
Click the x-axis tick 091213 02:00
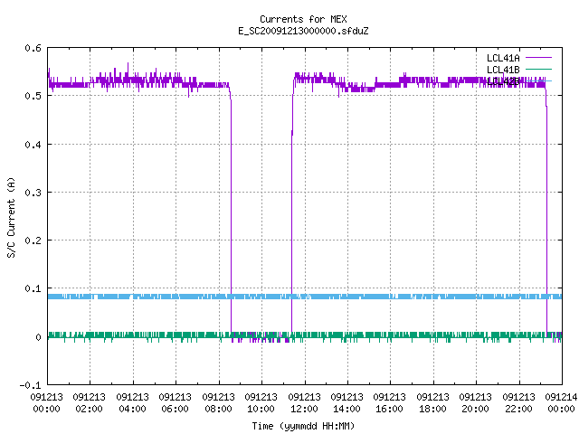[x=89, y=403]
